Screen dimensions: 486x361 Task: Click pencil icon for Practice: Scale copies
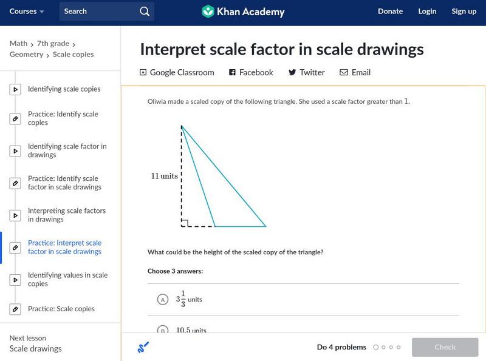pos(15,309)
